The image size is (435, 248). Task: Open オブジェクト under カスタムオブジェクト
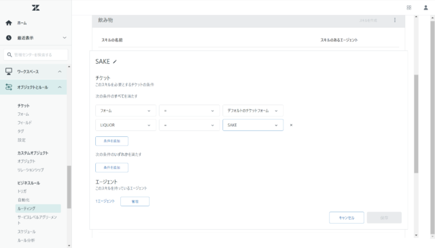coord(27,161)
